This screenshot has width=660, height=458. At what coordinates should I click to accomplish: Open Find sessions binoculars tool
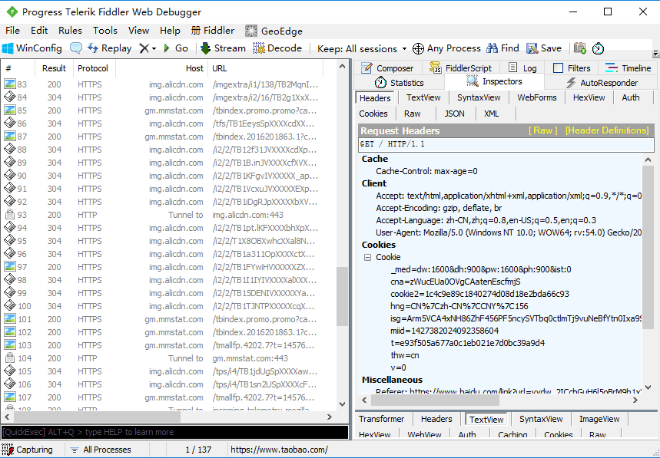point(502,48)
